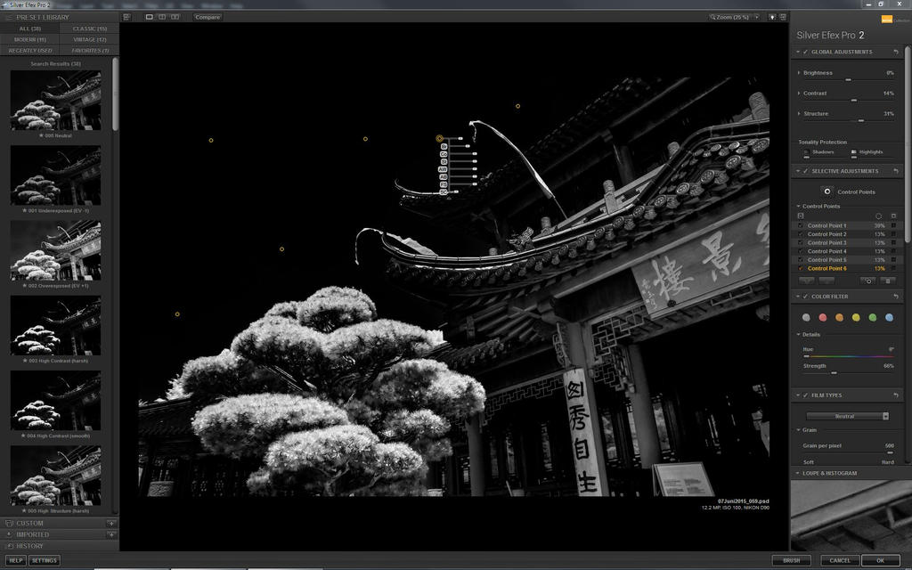Select split preview layout icon
Screen dimensions: 912x570
click(x=162, y=18)
